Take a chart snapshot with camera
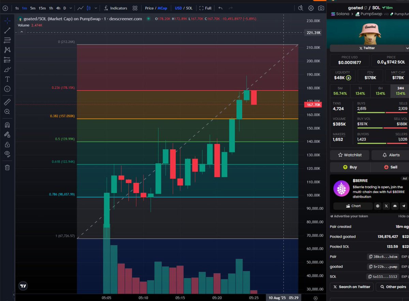Screen dimensions: 409x301 click(x=321, y=8)
